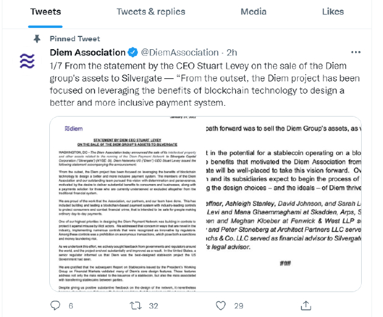Open the @DiemAssociation handle link
This screenshot has width=383, height=317.
coord(179,52)
